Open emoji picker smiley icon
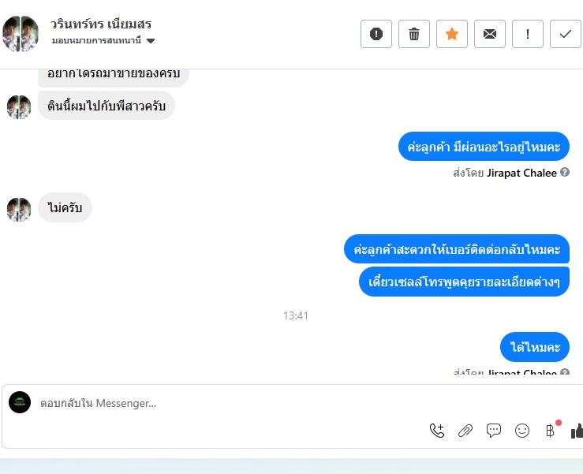Image resolution: width=583 pixels, height=474 pixels. 522,431
